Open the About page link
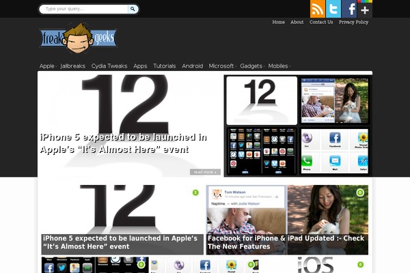This screenshot has width=410, height=273. click(297, 23)
